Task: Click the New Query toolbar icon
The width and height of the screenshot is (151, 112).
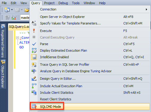Action: [x=7, y=10]
